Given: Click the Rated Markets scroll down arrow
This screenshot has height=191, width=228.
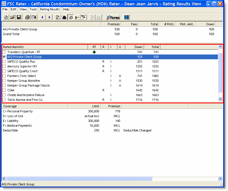Looking at the screenshot, I should [220, 99].
